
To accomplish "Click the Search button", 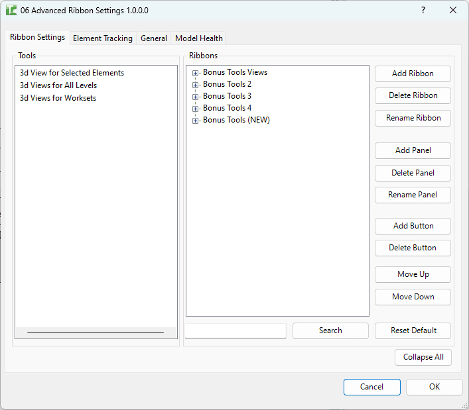I will click(330, 331).
